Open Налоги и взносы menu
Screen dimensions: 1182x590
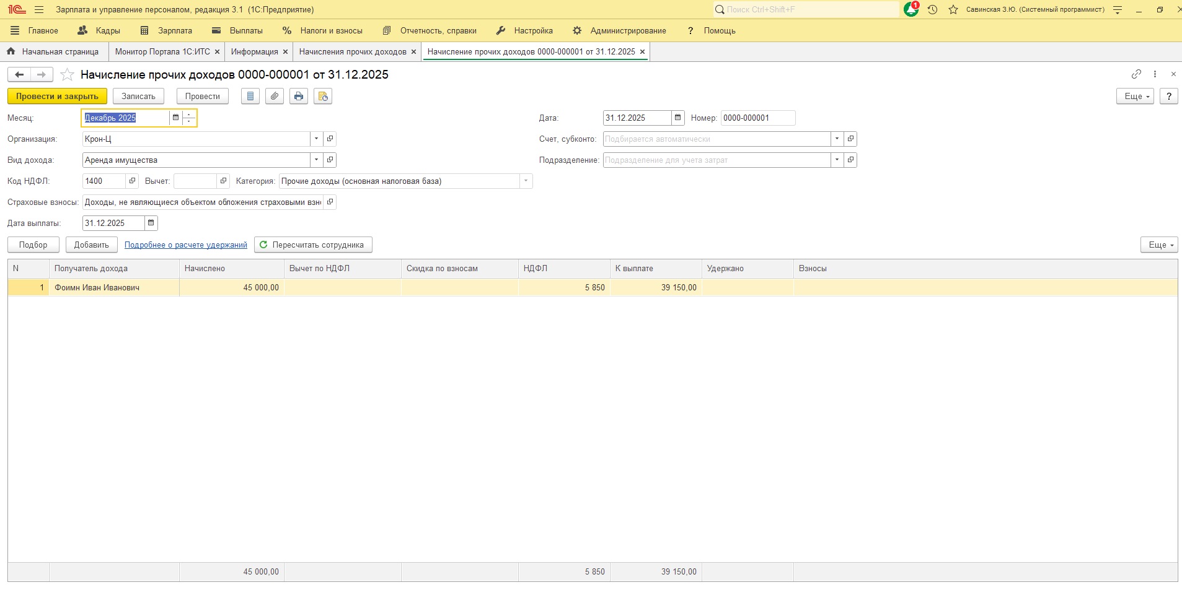[323, 30]
